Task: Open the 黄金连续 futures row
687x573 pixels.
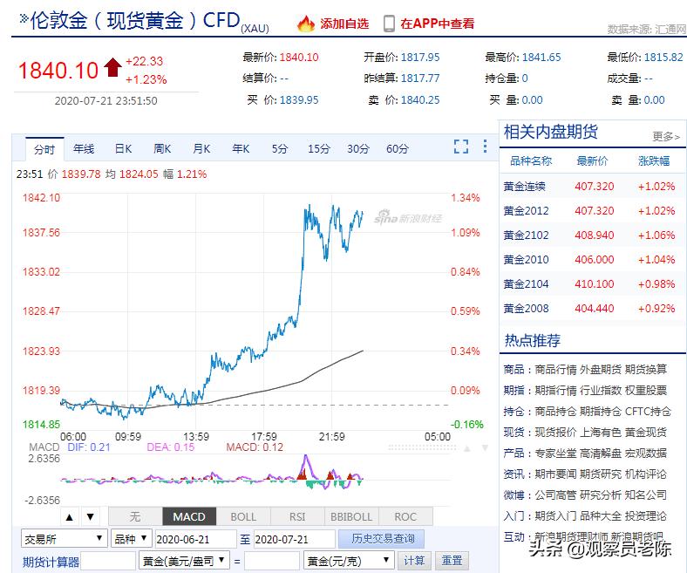Action: tap(592, 187)
